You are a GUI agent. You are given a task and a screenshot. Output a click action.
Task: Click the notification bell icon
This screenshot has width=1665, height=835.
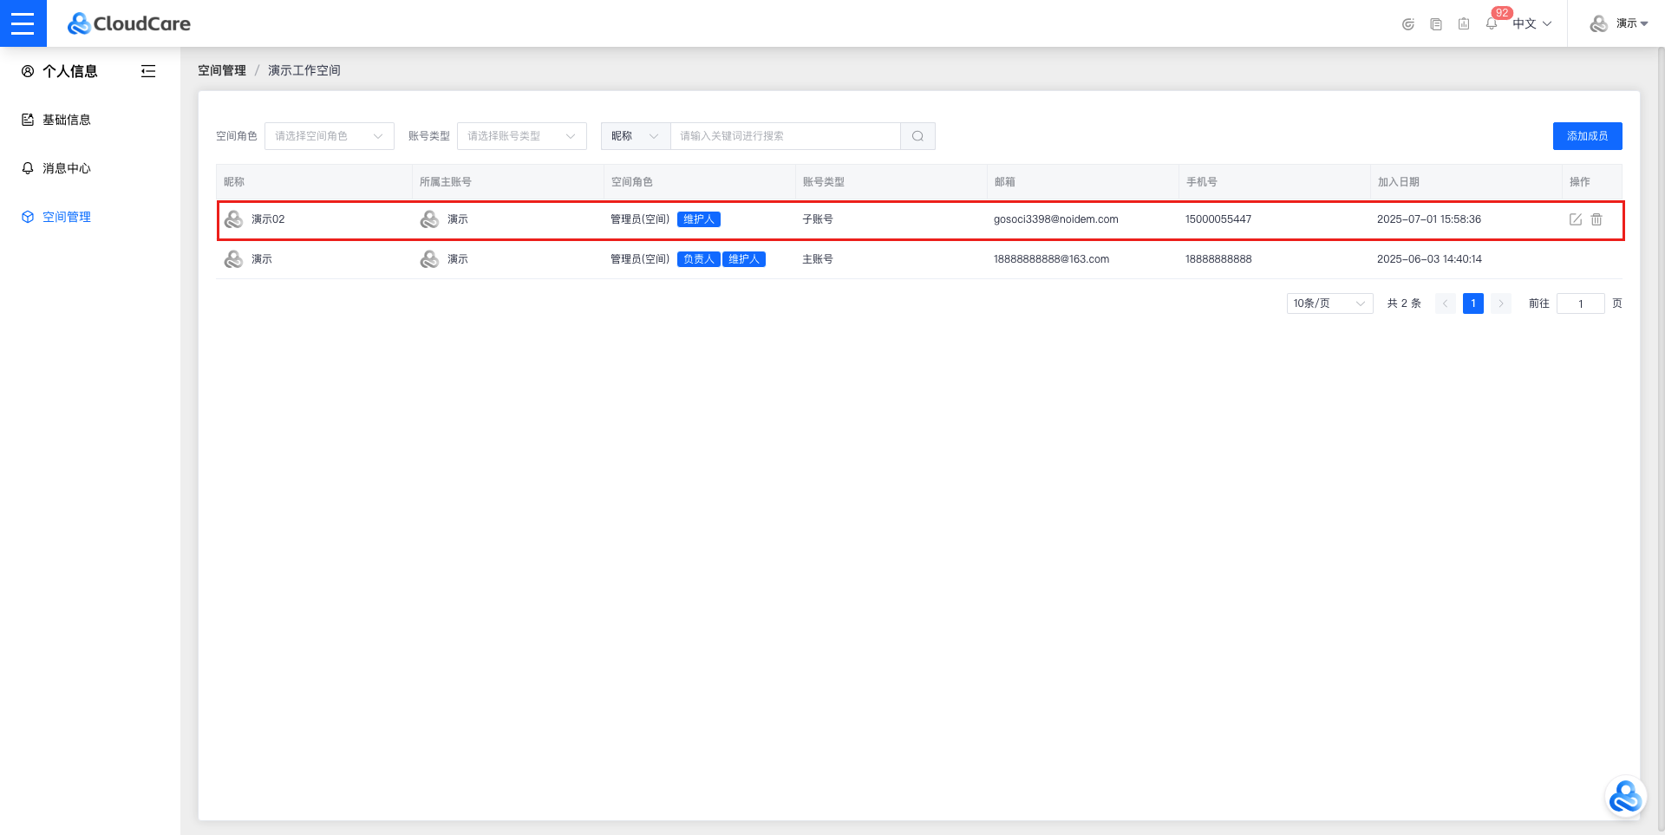[1491, 24]
